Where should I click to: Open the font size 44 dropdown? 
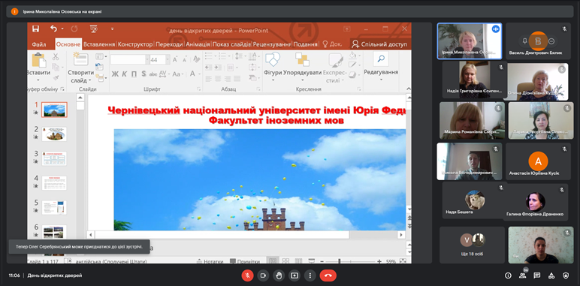168,59
